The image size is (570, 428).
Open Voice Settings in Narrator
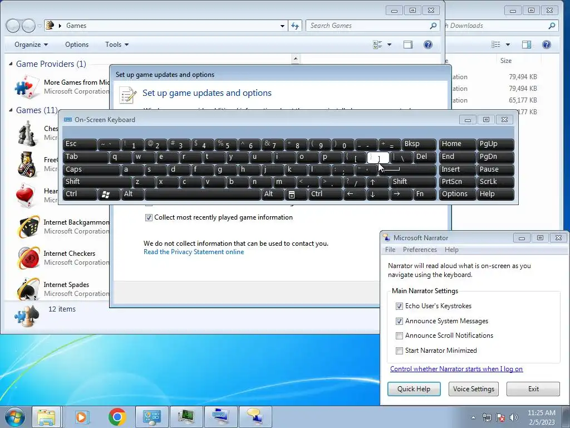pos(473,388)
